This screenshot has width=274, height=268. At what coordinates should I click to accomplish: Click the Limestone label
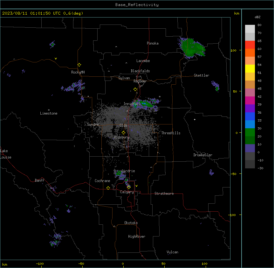coord(49,113)
